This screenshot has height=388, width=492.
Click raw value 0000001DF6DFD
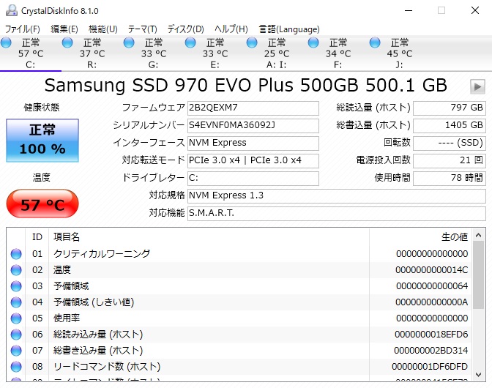coord(430,366)
